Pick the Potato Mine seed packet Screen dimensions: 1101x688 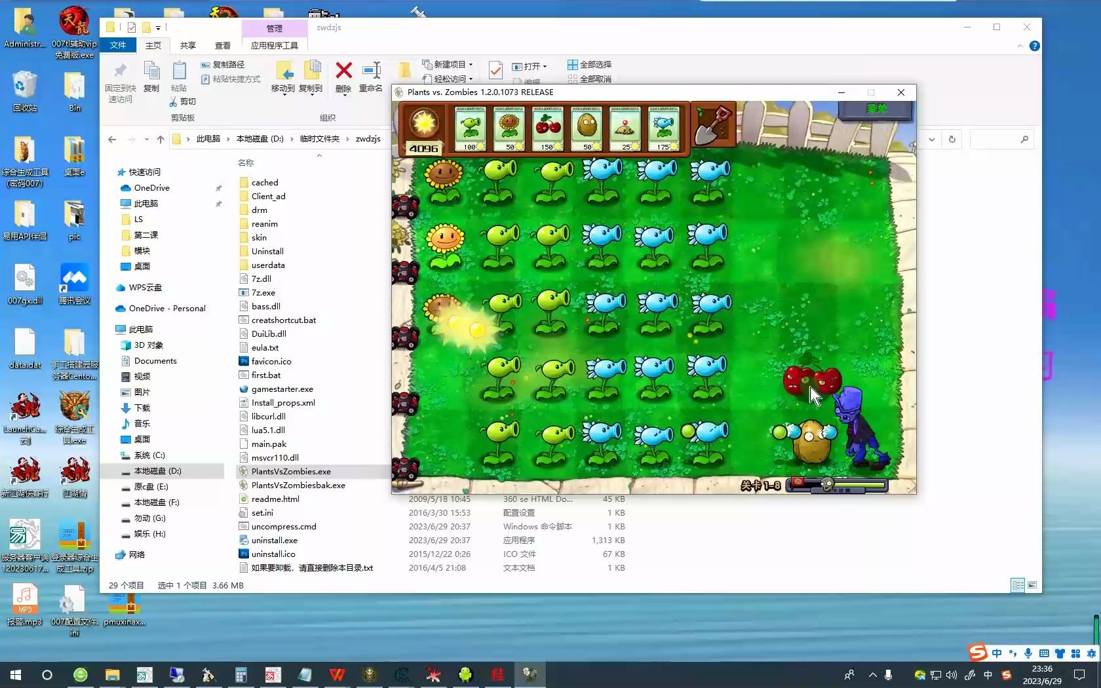click(625, 128)
